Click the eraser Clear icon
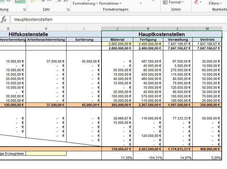 coord(196,2)
